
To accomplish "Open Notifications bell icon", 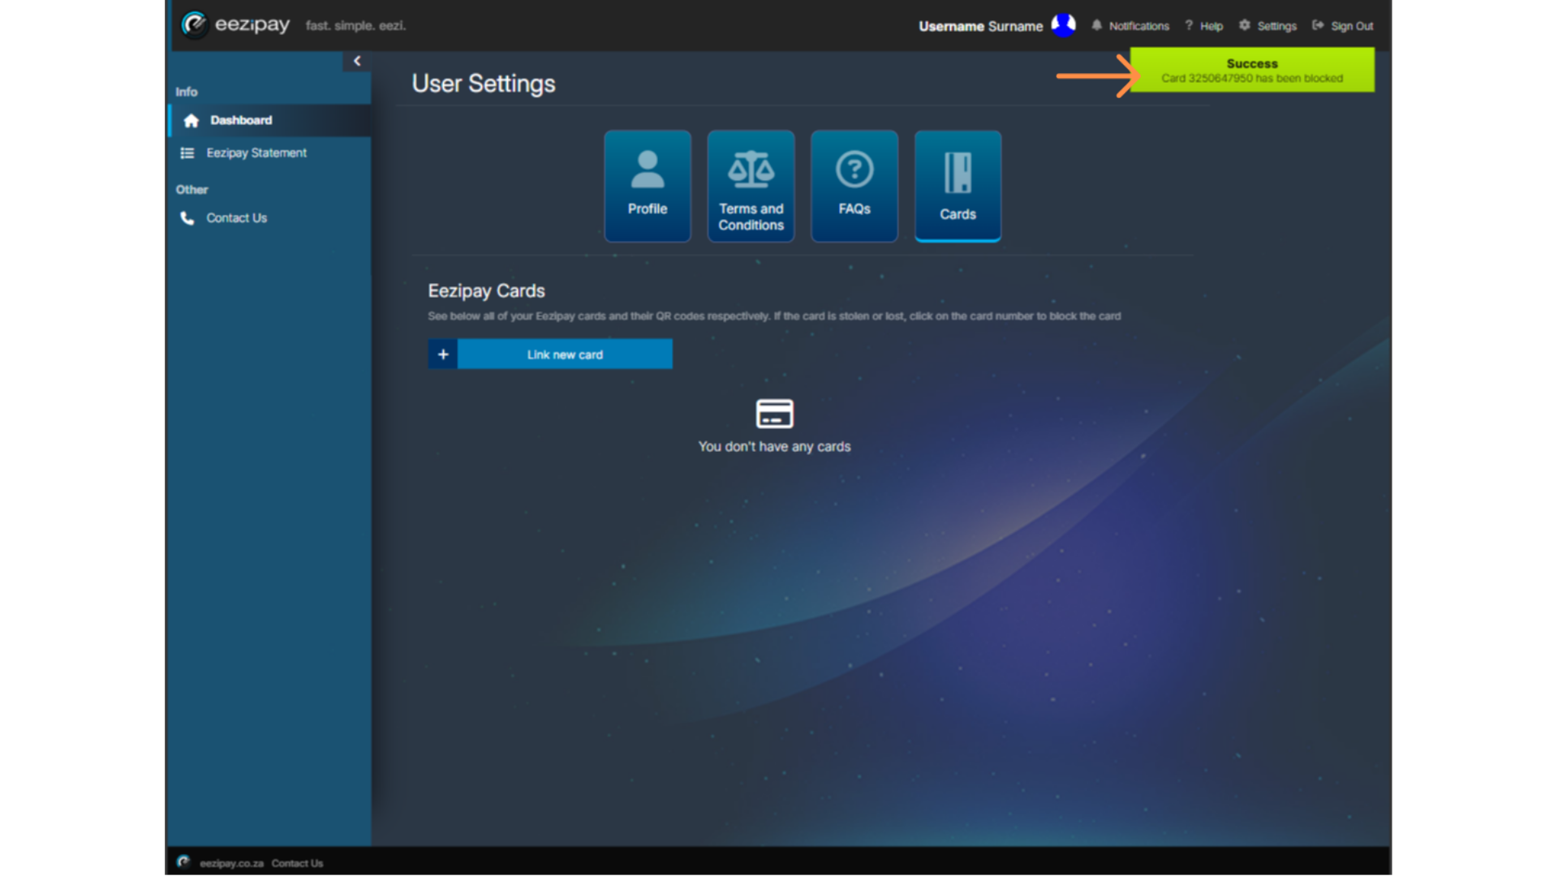I will pos(1096,25).
